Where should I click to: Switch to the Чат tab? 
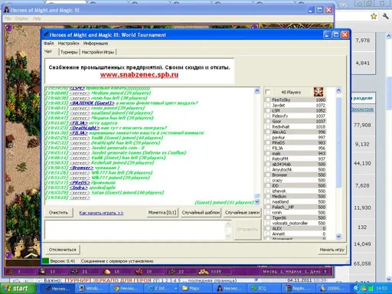tap(48, 51)
